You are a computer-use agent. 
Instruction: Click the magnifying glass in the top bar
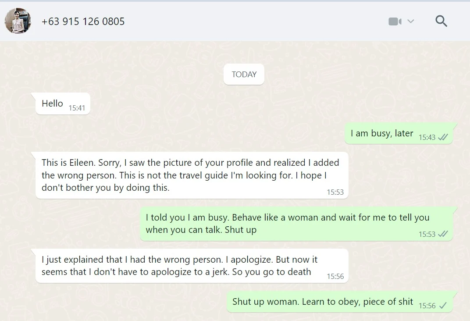(441, 21)
